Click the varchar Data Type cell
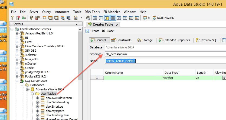Image resolution: width=226 pixels, height=120 pixels. (x=179, y=78)
